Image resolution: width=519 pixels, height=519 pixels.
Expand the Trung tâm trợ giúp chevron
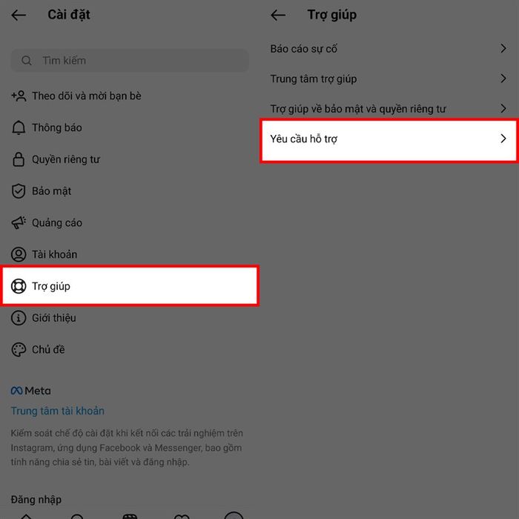[503, 79]
